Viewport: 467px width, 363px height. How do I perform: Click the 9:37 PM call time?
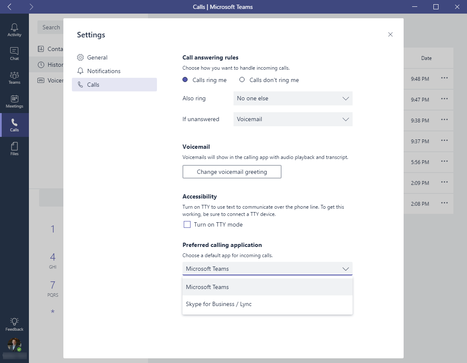pos(420,141)
